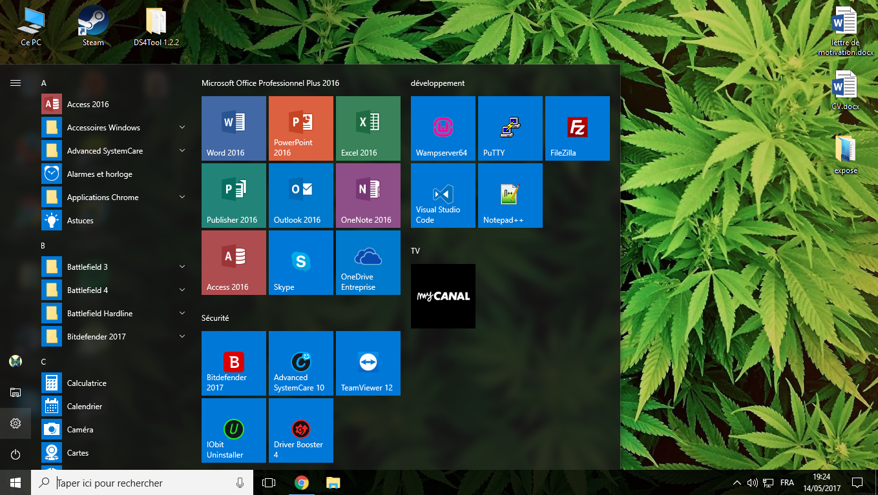Open OneDrive Entreprise tile

coord(368,263)
